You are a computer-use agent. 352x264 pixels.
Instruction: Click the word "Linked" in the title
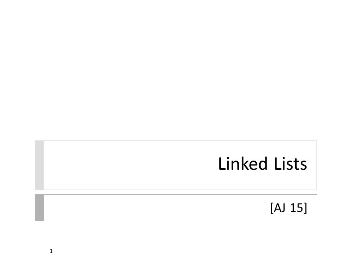[x=243, y=164]
